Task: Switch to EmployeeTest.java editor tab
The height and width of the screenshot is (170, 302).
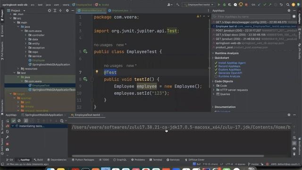Action: point(91,10)
